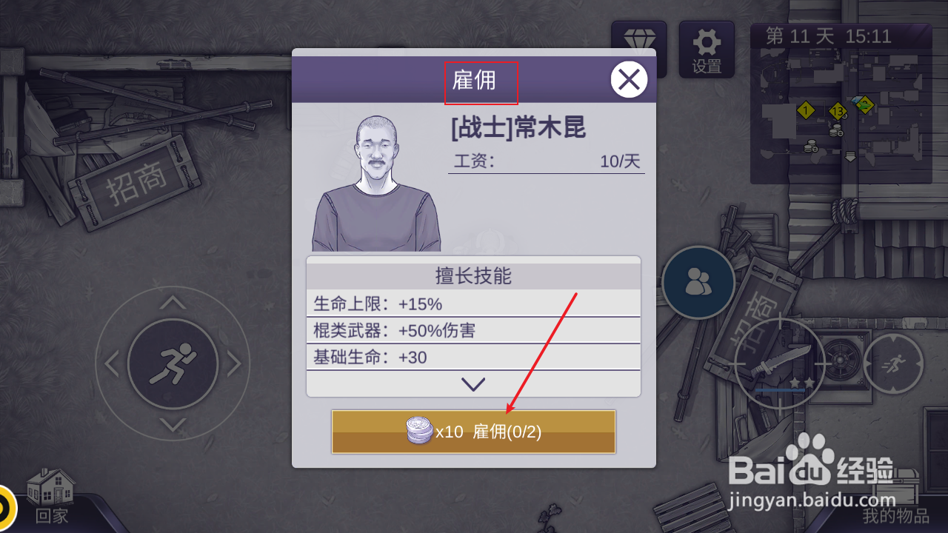This screenshot has width=948, height=533.
Task: Tap the joystick left arrow
Action: (x=112, y=363)
